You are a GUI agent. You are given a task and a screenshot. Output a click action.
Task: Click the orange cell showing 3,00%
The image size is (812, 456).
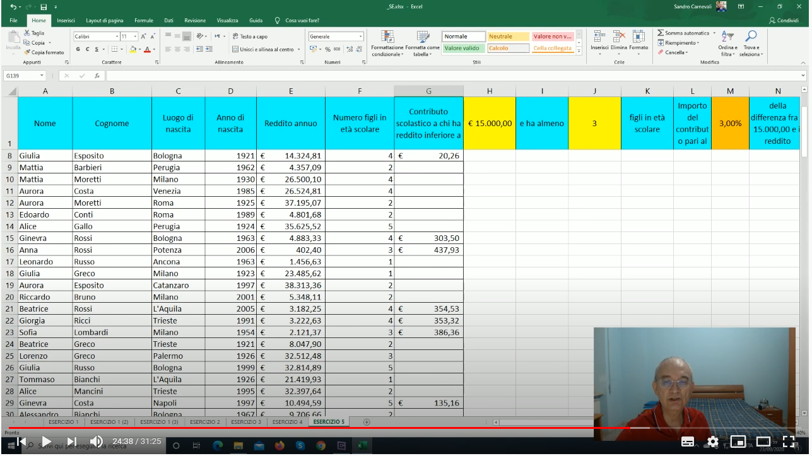pos(730,123)
